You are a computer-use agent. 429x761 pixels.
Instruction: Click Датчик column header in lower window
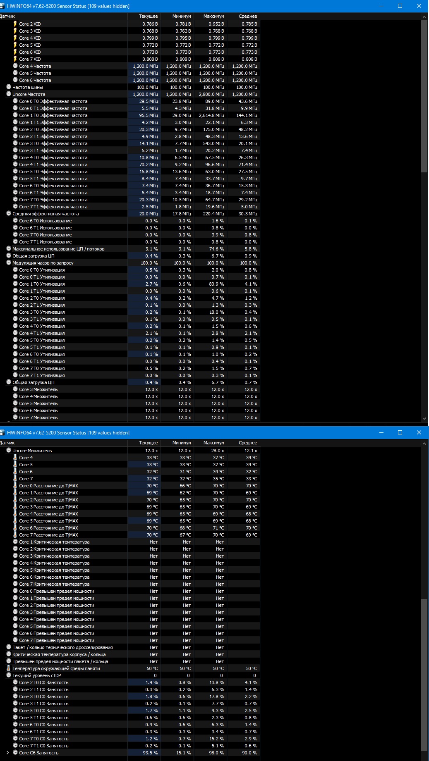point(64,443)
